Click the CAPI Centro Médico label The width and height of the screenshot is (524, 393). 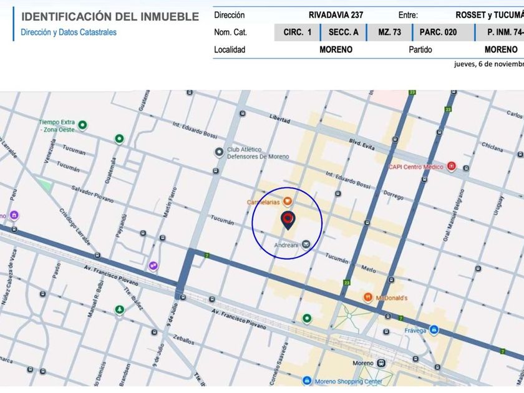(415, 167)
